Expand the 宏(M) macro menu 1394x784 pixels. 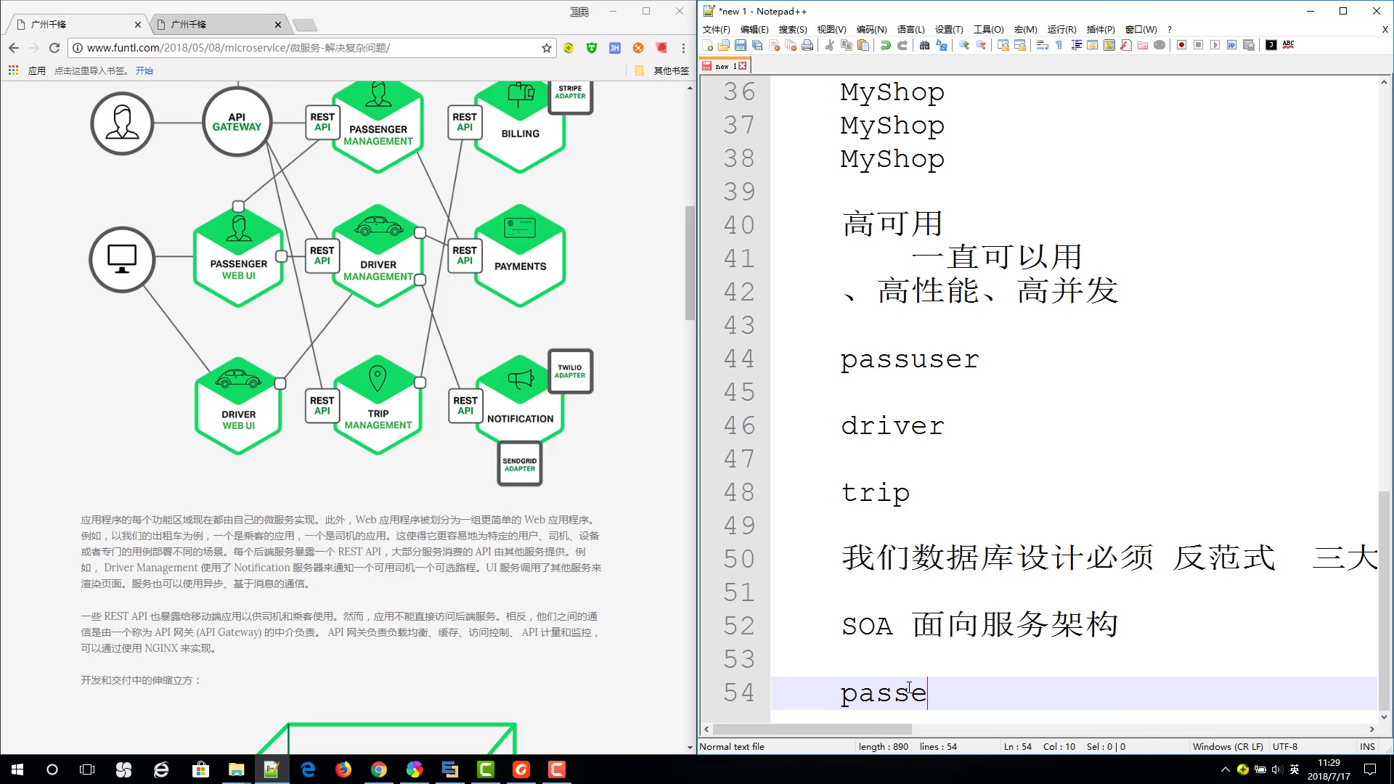click(1024, 29)
